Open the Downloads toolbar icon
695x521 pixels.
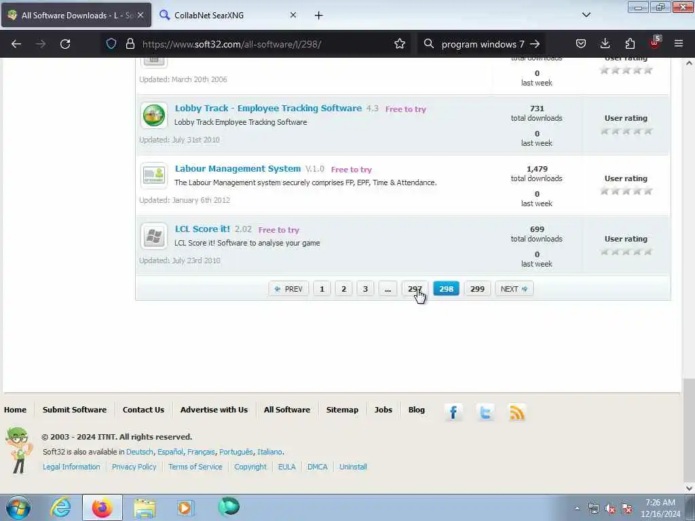tap(605, 43)
